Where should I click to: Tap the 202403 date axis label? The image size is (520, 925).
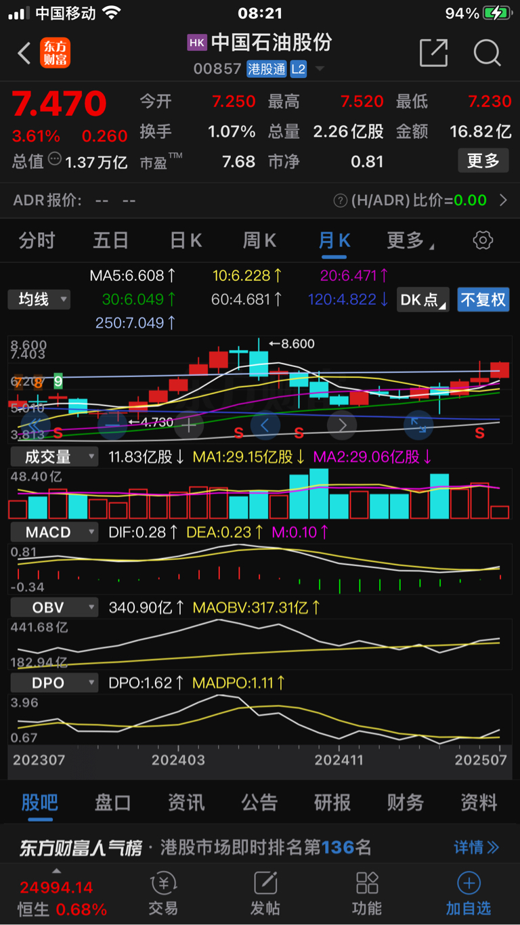(178, 760)
